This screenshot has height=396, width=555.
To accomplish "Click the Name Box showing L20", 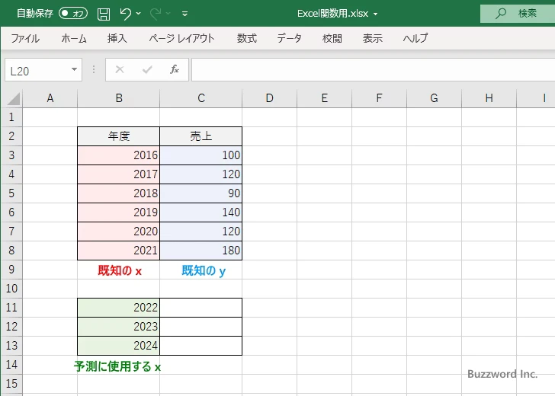I will click(x=37, y=70).
